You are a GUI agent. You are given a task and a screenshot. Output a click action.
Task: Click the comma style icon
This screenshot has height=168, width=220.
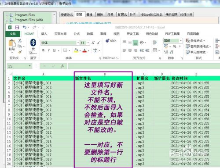180,46
